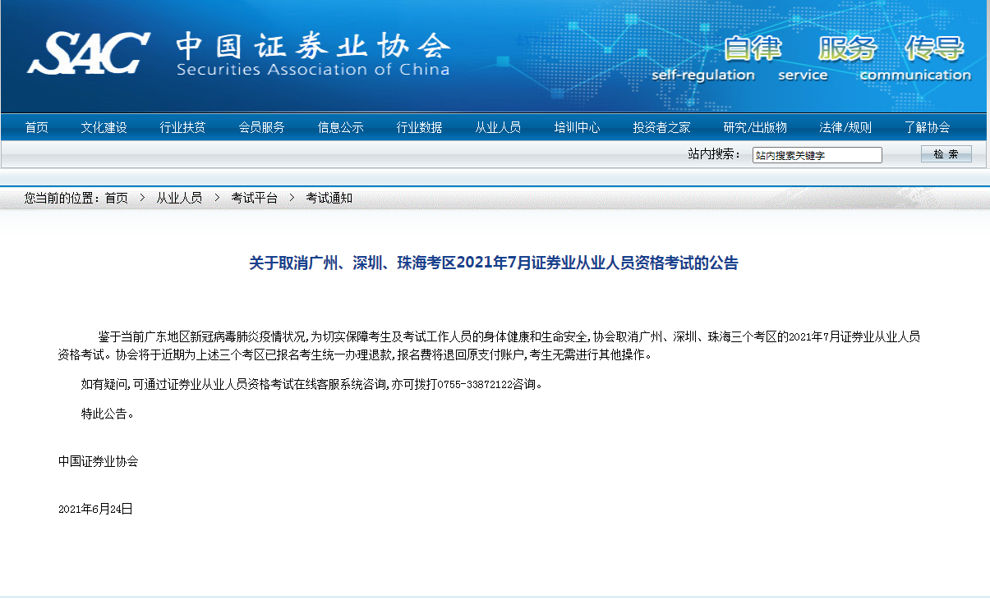This screenshot has height=599, width=990.
Task: Click the phone number 0755-33872122 text
Action: click(x=475, y=385)
